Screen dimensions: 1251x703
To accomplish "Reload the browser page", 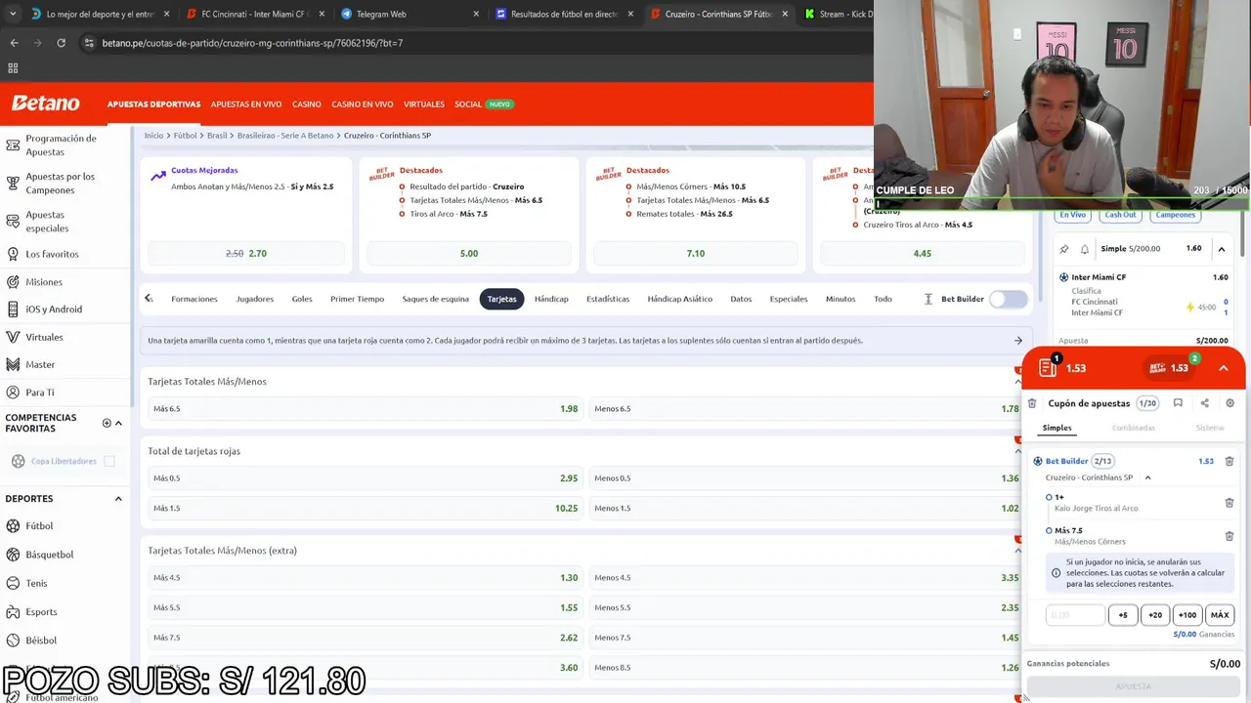I will coord(61,43).
